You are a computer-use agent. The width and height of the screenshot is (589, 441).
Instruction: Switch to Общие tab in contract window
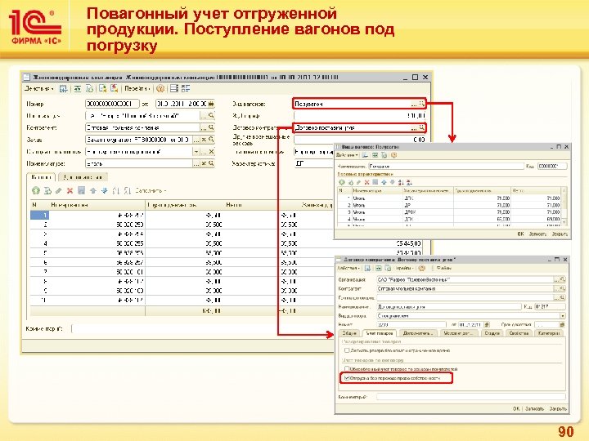349,333
